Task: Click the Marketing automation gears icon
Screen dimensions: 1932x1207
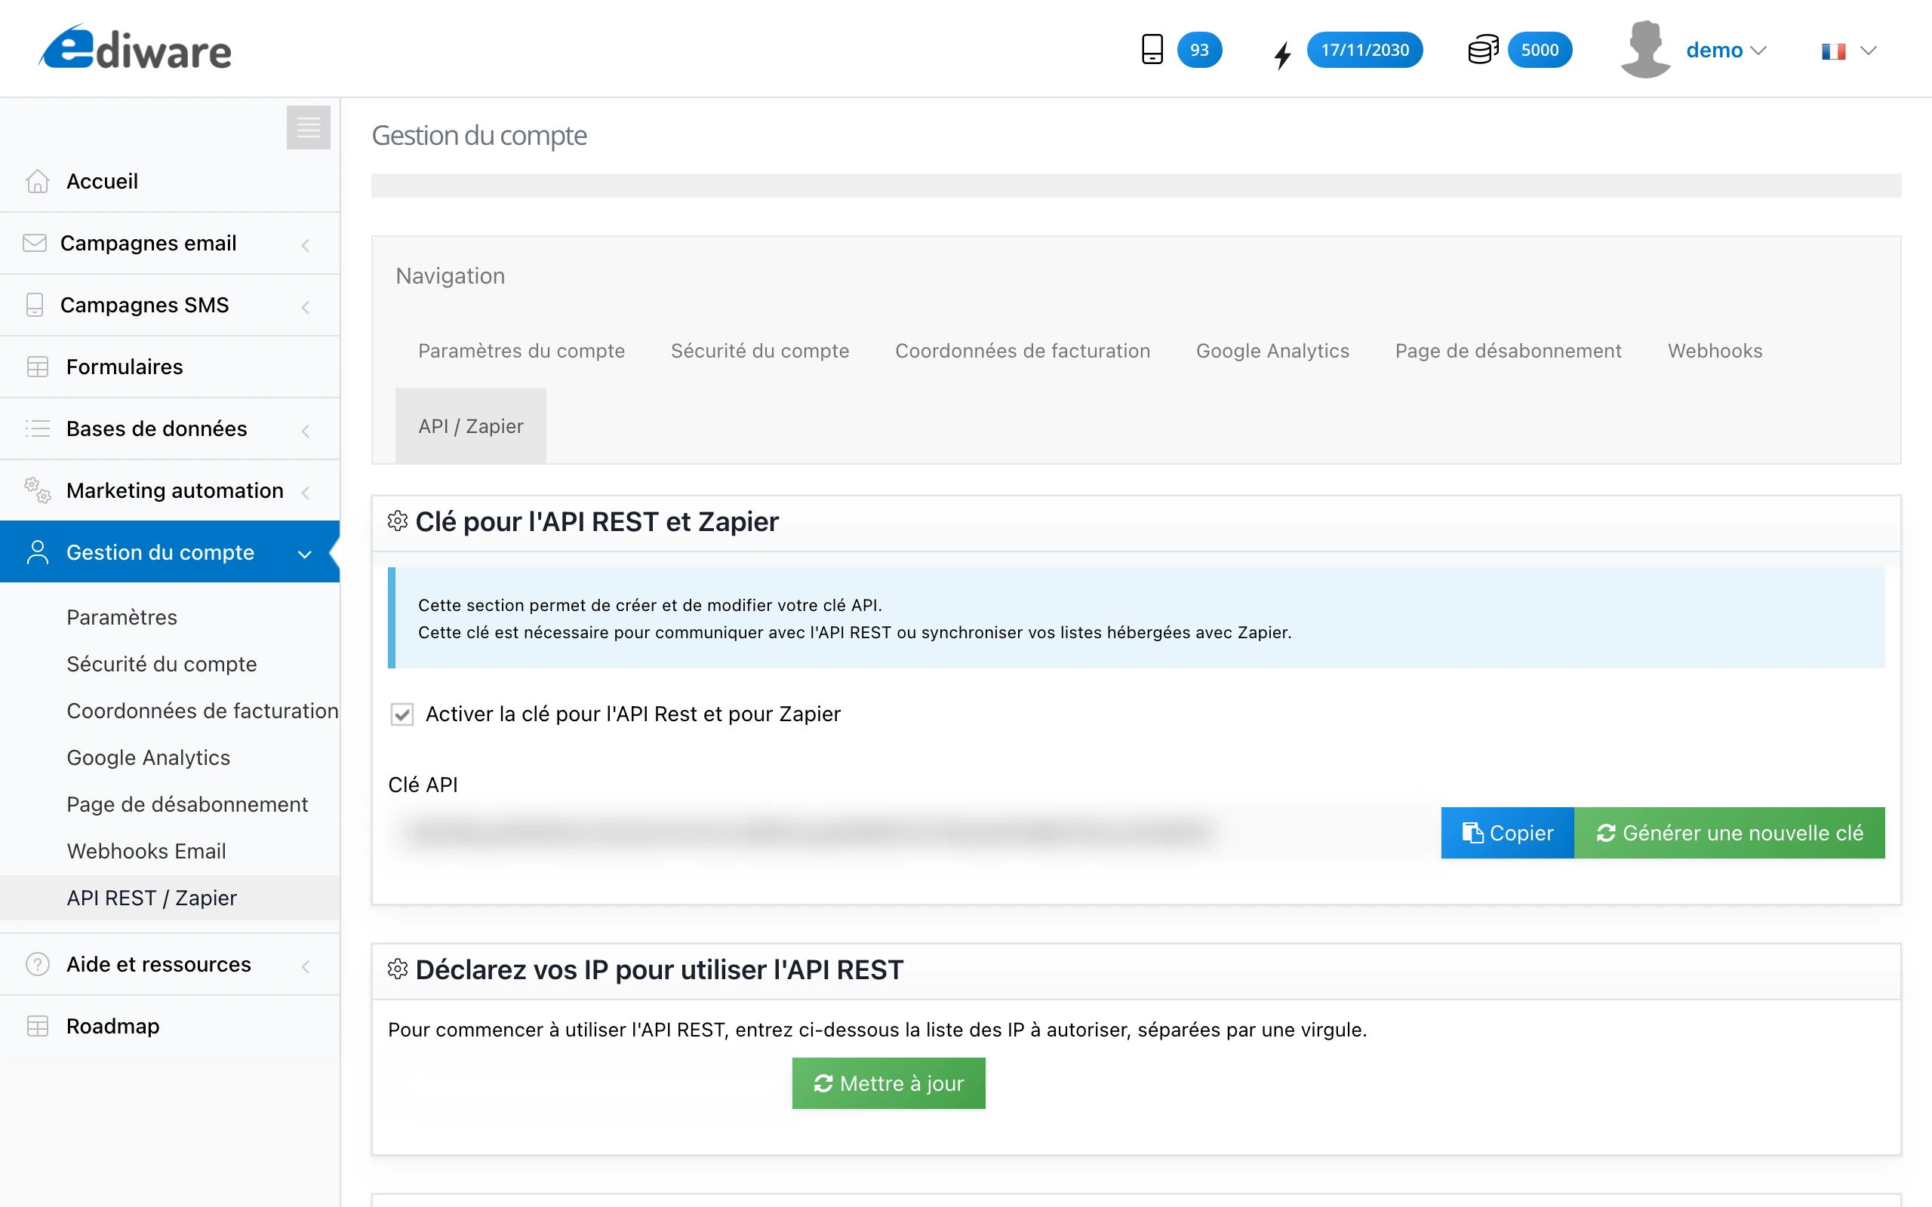Action: (38, 490)
